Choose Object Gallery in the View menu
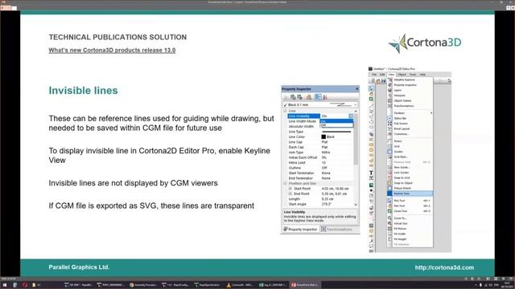This screenshot has width=515, height=289. (x=410, y=100)
